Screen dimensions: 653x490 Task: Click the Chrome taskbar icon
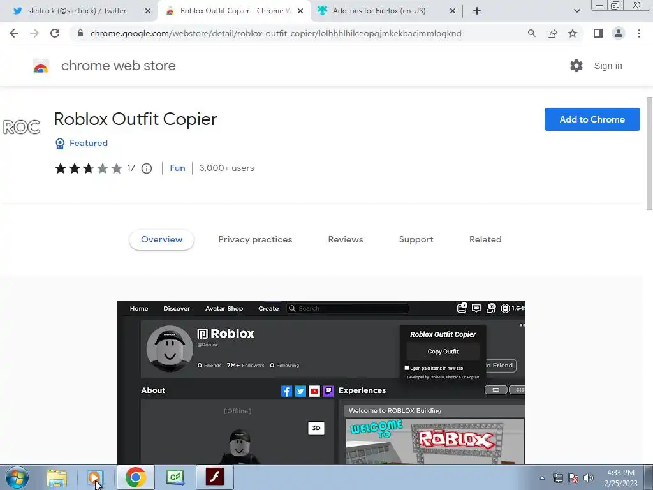tap(135, 477)
